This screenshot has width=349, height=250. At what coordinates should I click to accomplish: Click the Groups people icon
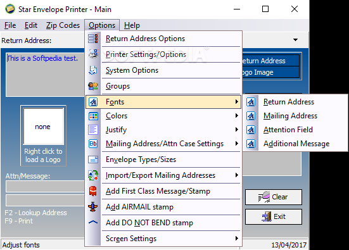pyautogui.click(x=93, y=86)
